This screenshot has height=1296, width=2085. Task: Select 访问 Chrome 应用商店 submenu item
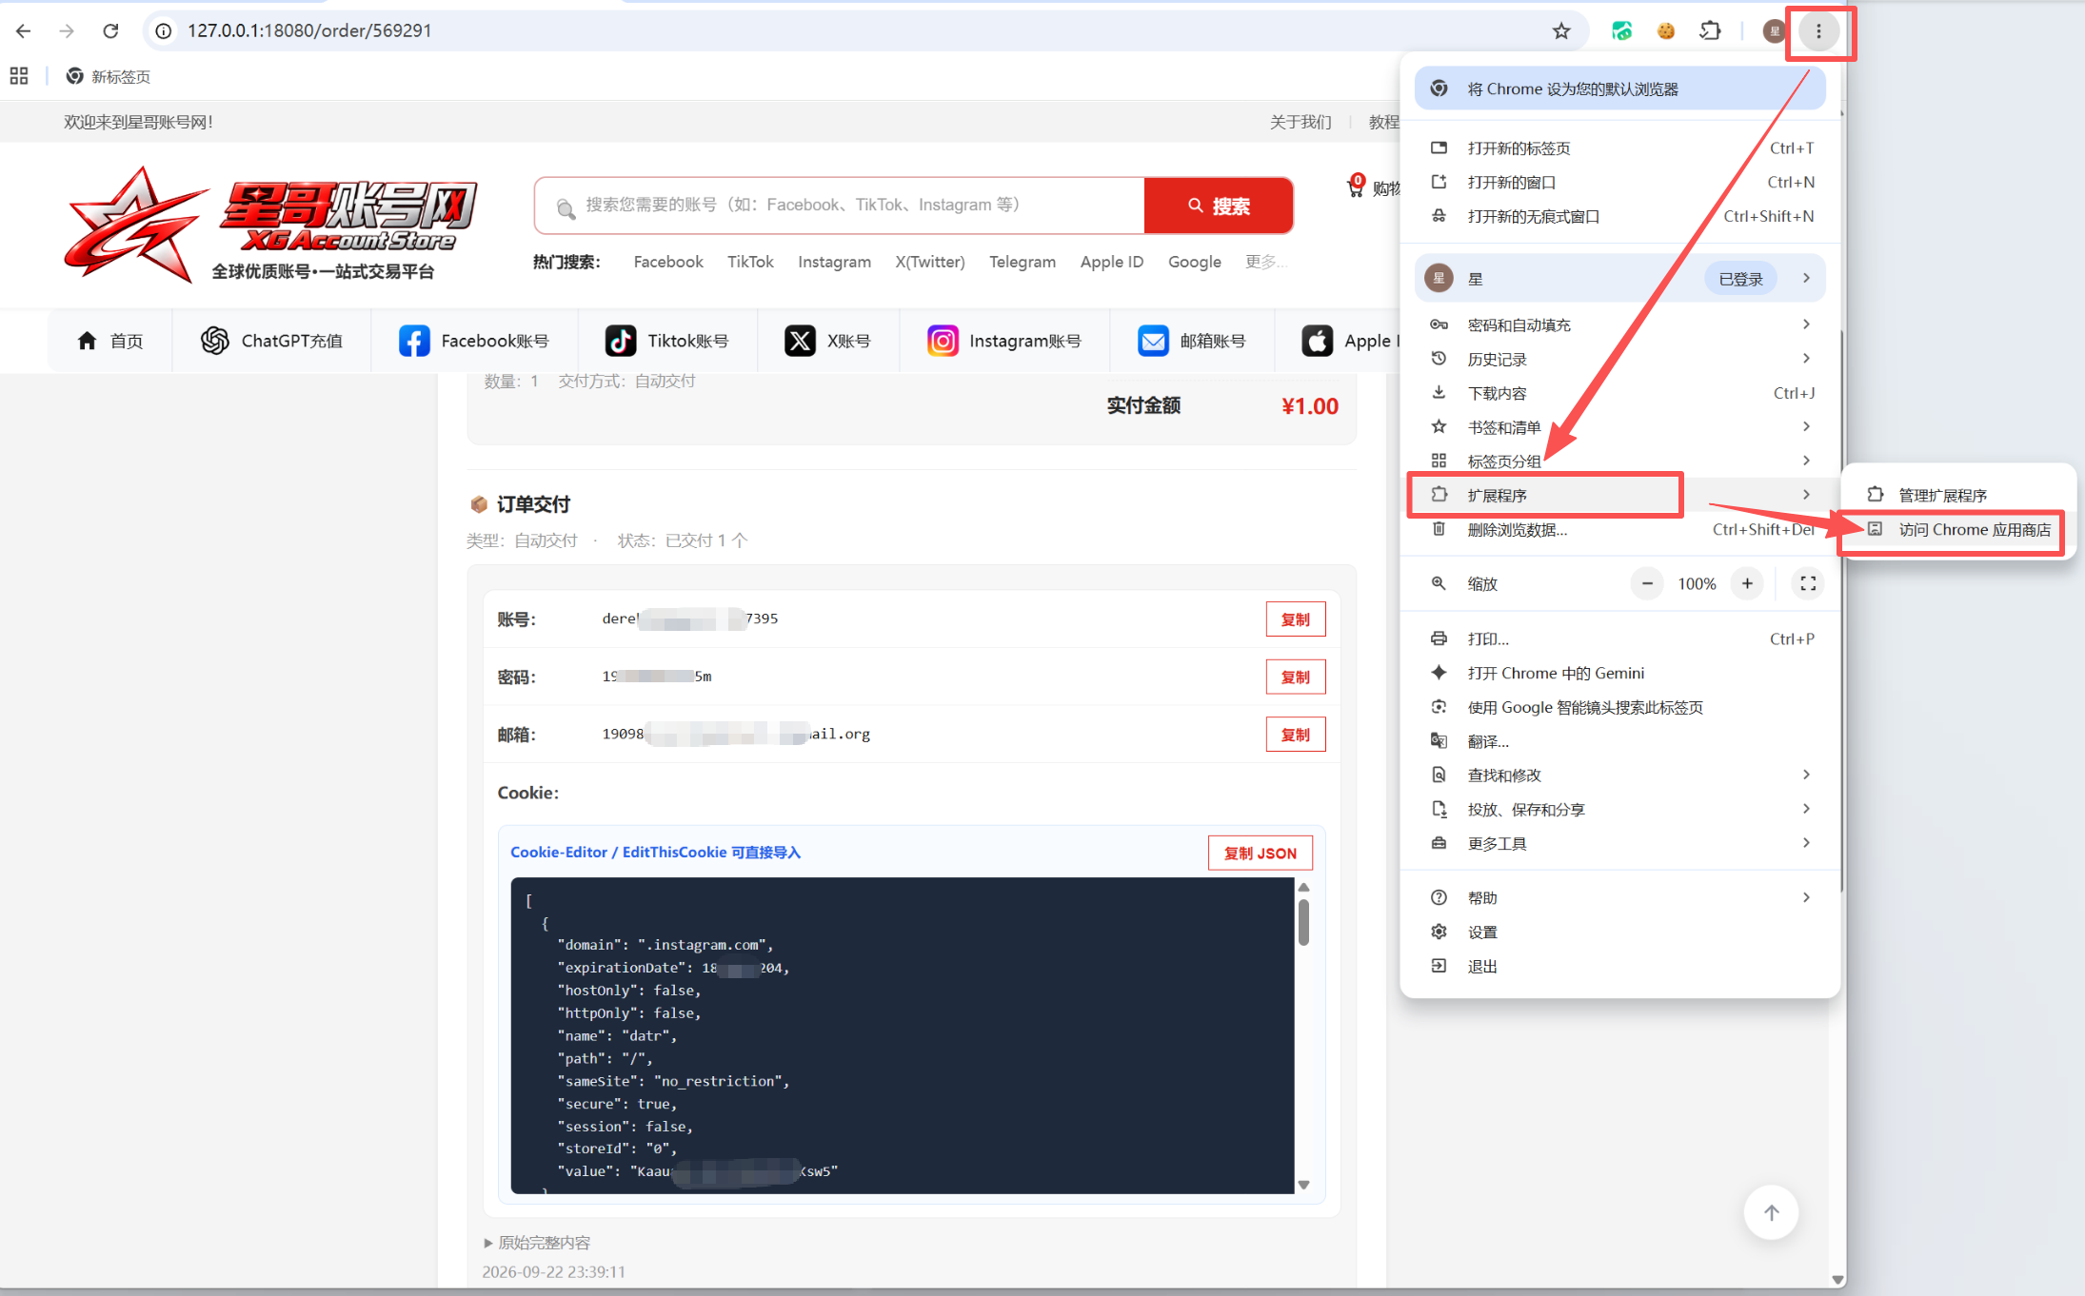[1957, 530]
